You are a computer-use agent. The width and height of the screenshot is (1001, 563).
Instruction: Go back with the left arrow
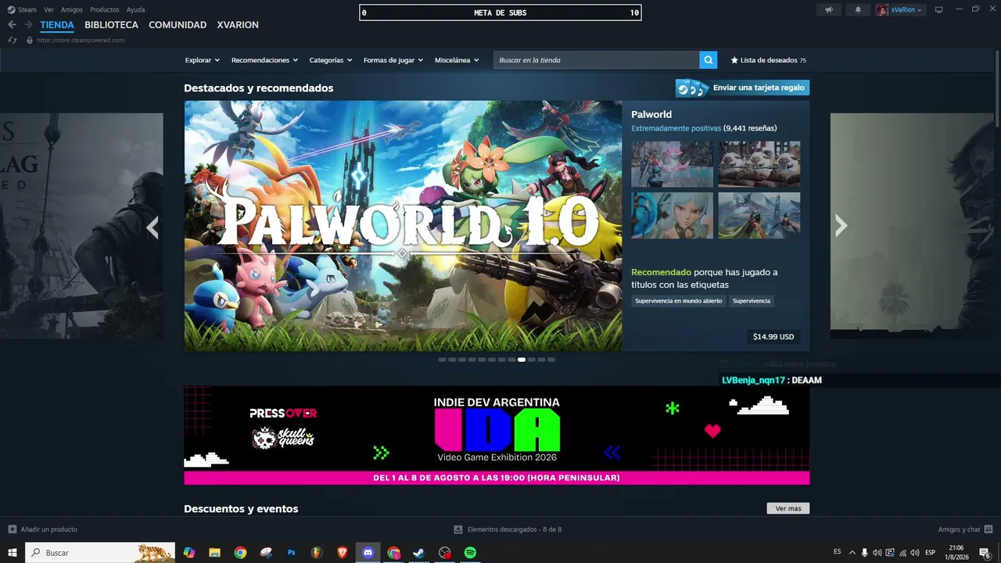(12, 25)
